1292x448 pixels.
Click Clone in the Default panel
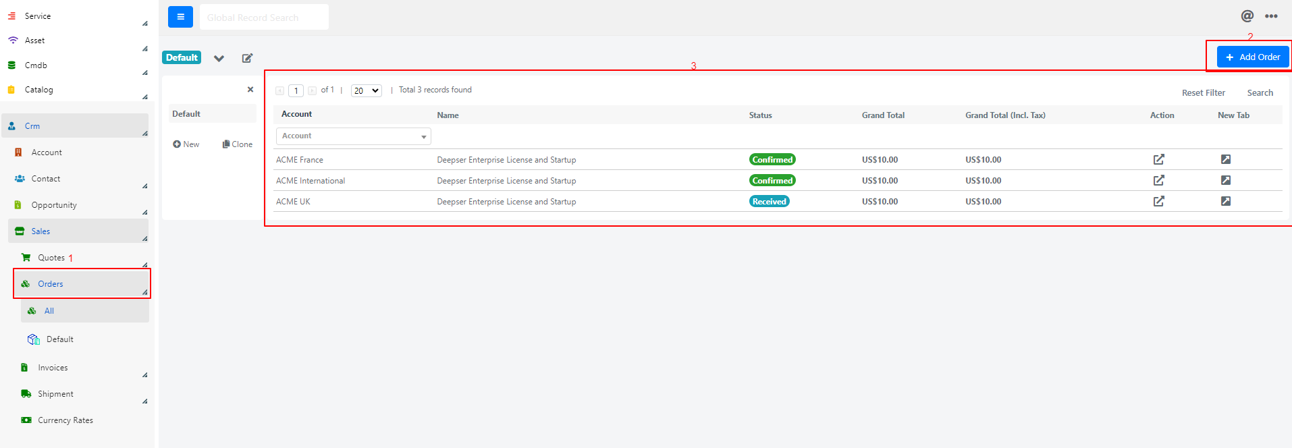[238, 144]
